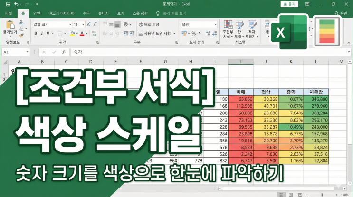Expand the Name Box dropdown for A1
The width and height of the screenshot is (353, 197).
[x=27, y=52]
